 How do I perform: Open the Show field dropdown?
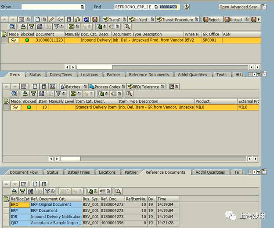point(83,7)
